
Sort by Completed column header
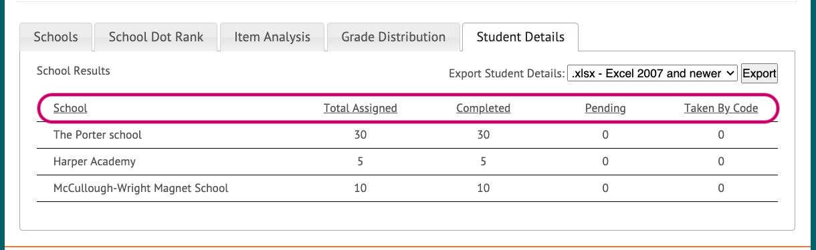coord(483,108)
